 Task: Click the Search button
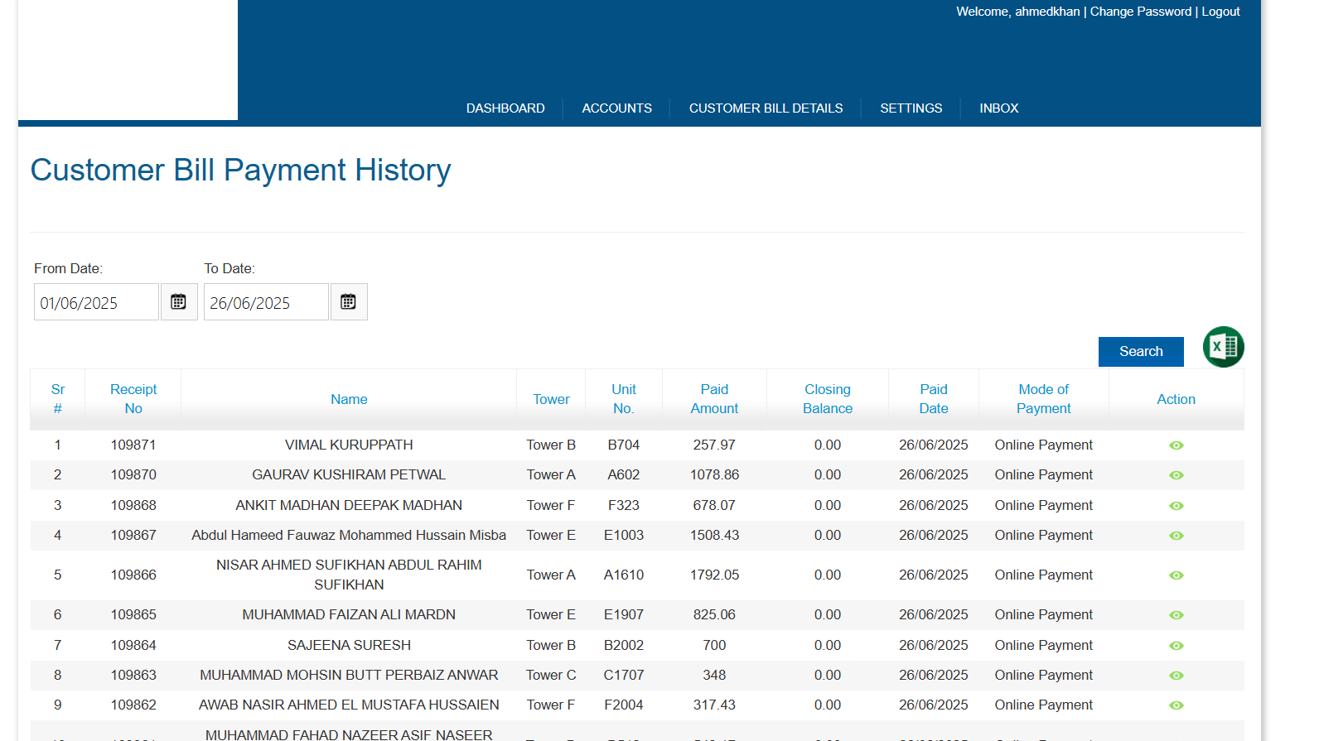click(x=1140, y=352)
